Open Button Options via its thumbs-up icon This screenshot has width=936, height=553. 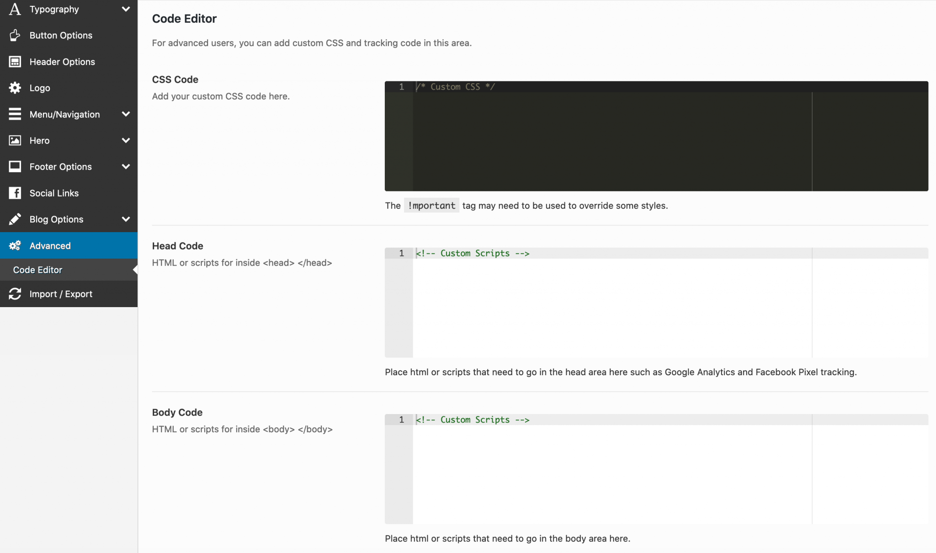click(15, 35)
